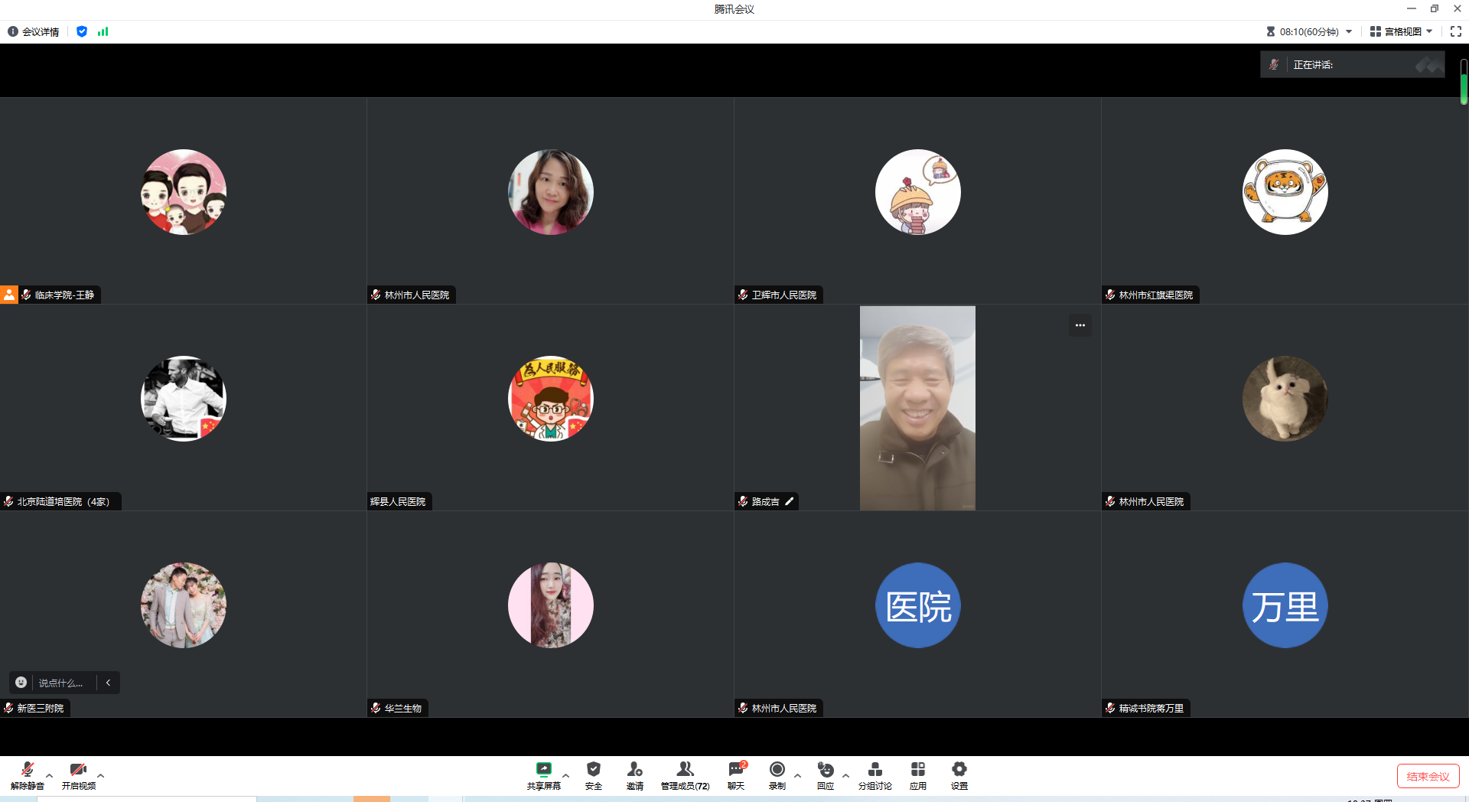Image resolution: width=1469 pixels, height=802 pixels.
Task: Unmute microphone with 解除静音 button
Action: 28,770
